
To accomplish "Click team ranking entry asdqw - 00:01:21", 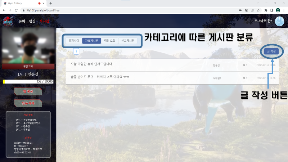I will tap(23, 143).
